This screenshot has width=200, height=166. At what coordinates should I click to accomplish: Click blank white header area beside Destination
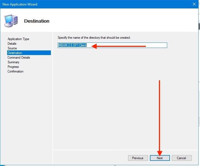[x=123, y=21]
